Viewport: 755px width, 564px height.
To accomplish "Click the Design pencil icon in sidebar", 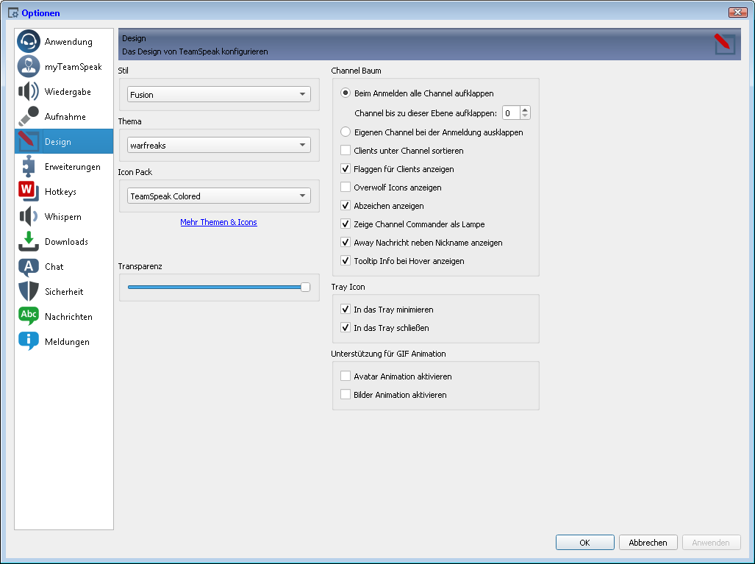I will pos(29,142).
